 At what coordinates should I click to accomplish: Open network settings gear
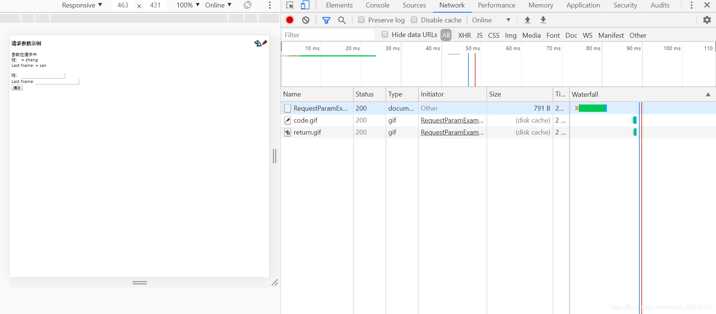point(707,20)
